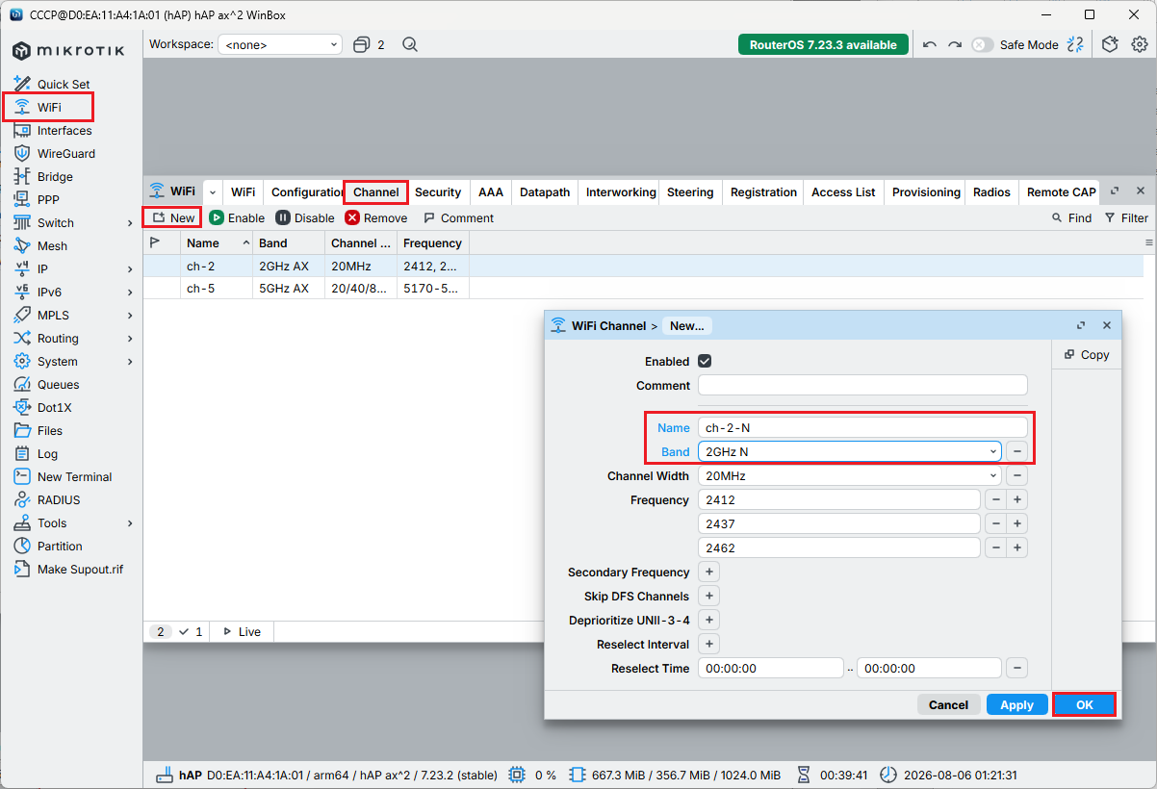Click the Disable button in the toolbar
Image resolution: width=1157 pixels, height=789 pixels.
[x=305, y=217]
